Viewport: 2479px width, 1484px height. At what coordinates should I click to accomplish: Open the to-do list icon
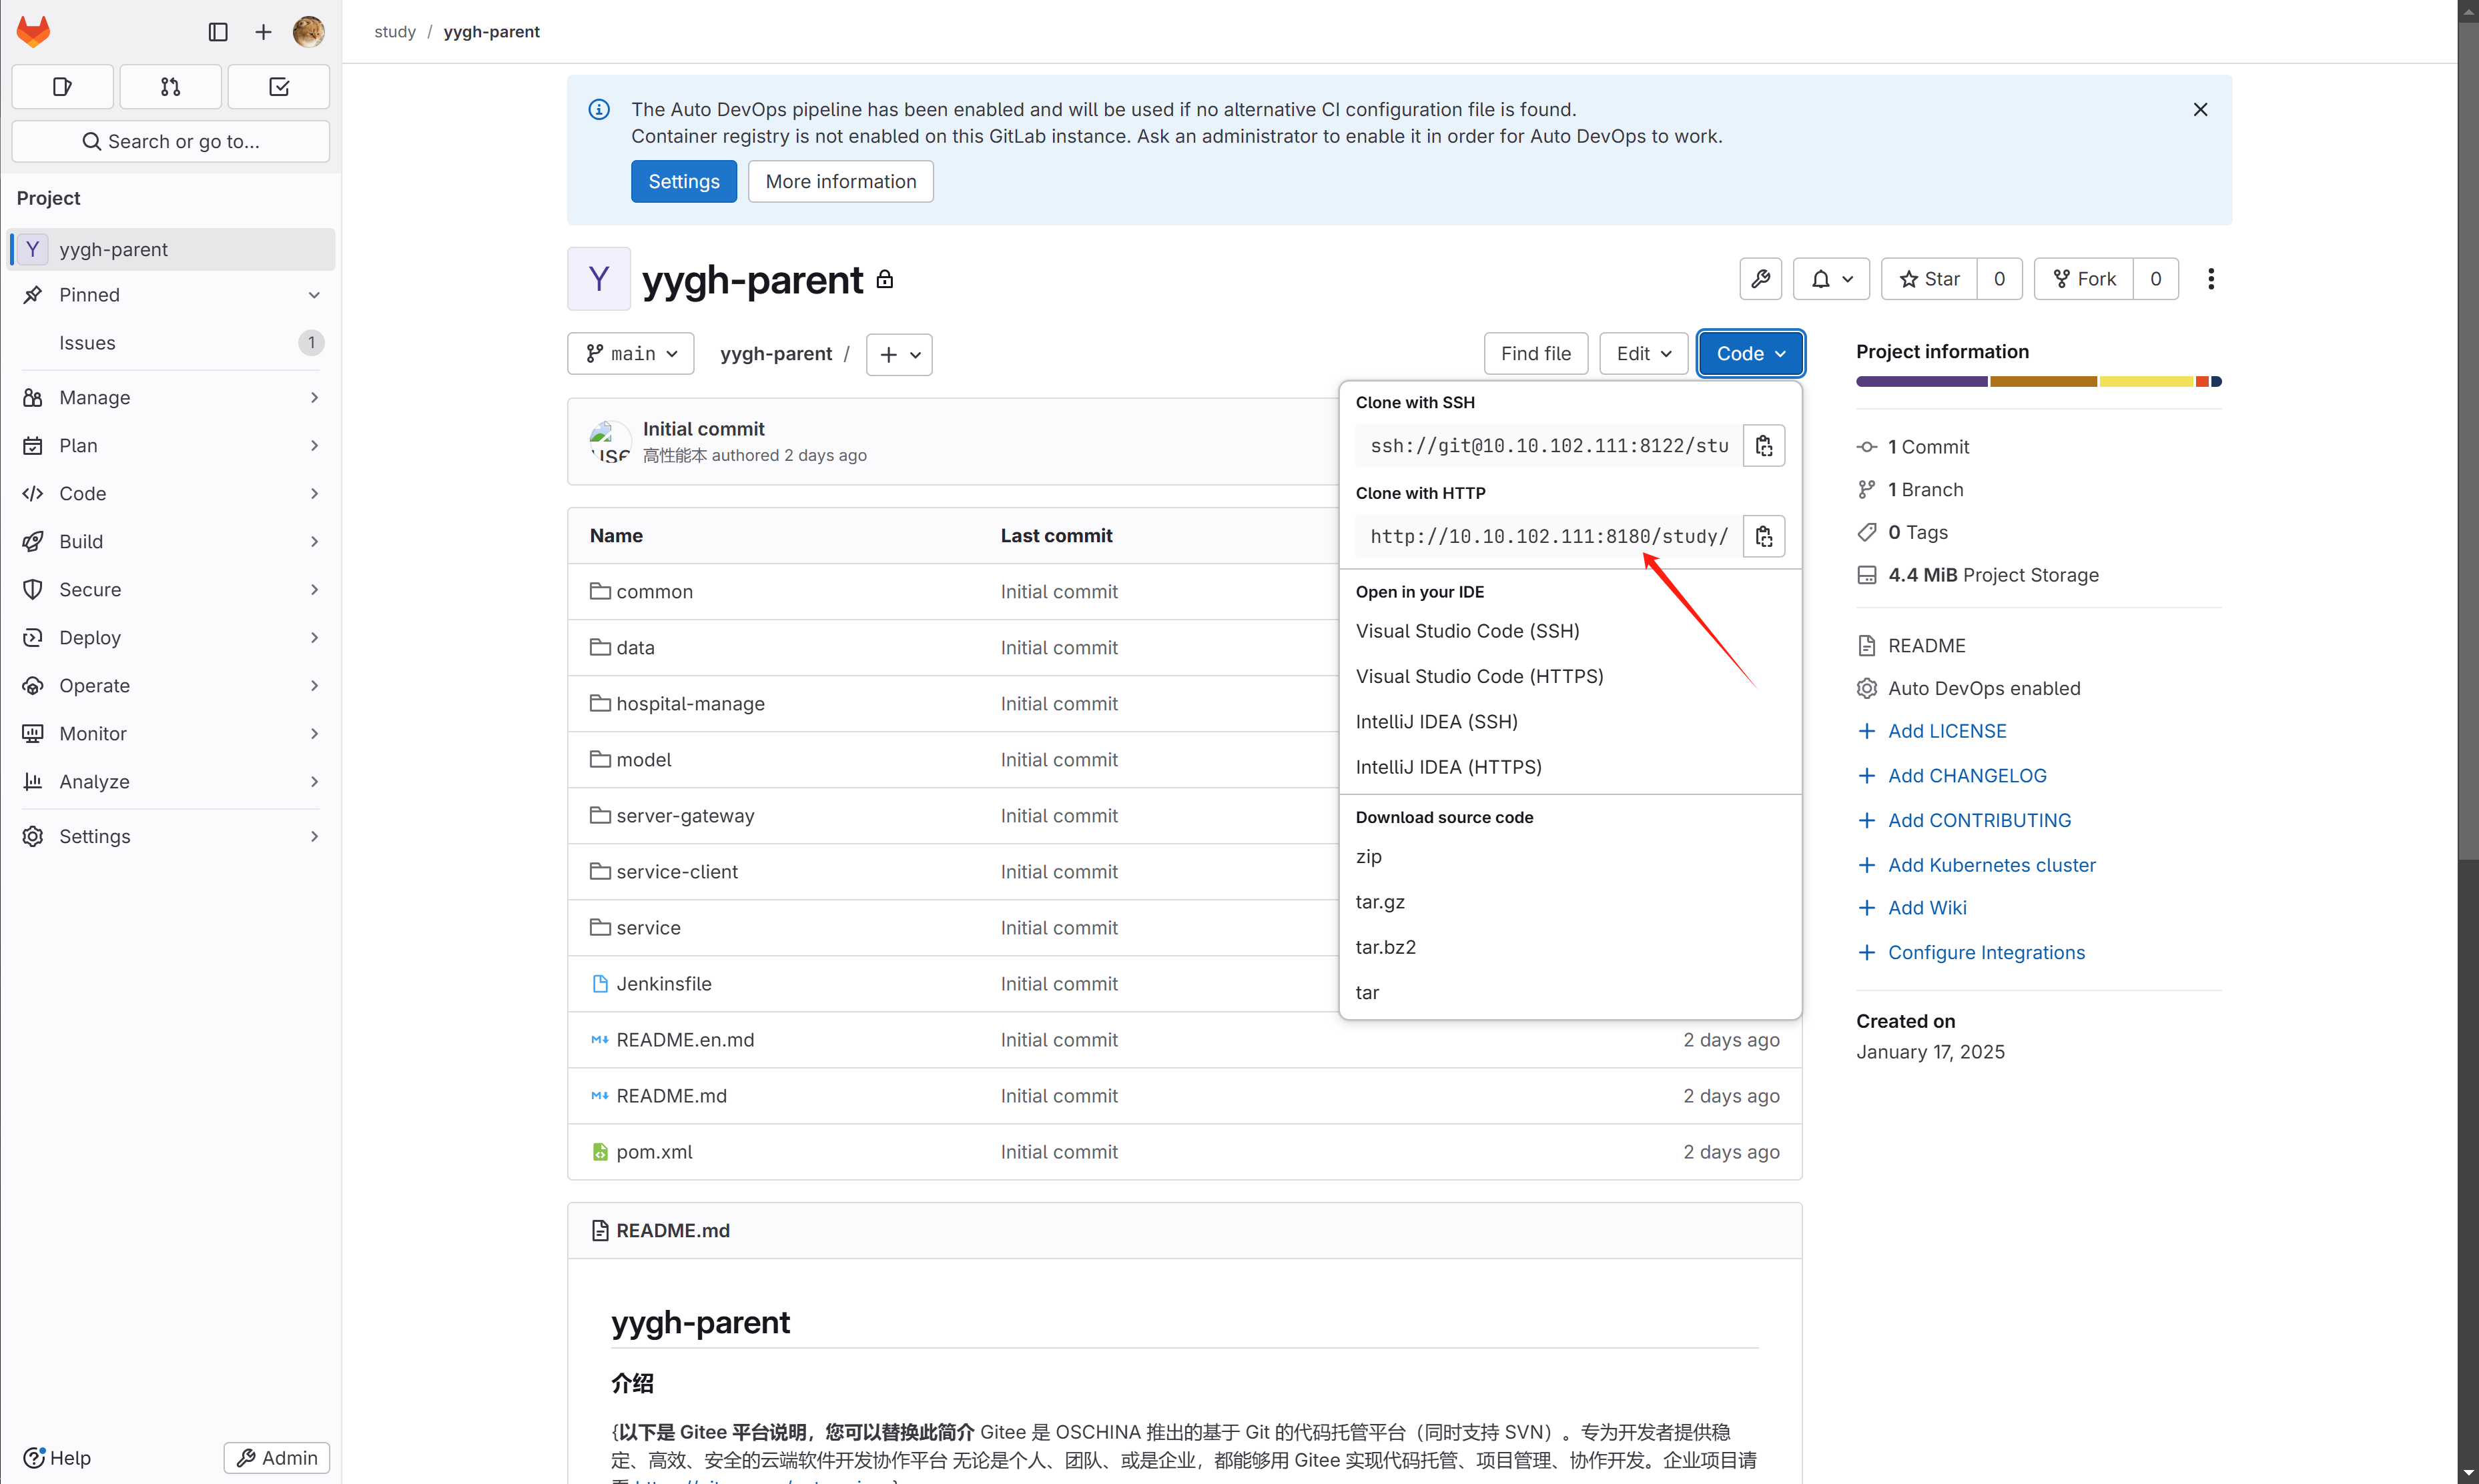(278, 87)
